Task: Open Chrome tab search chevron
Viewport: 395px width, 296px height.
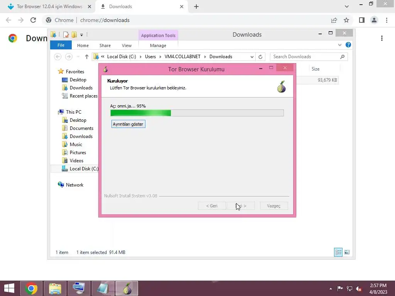Action: 347,7
